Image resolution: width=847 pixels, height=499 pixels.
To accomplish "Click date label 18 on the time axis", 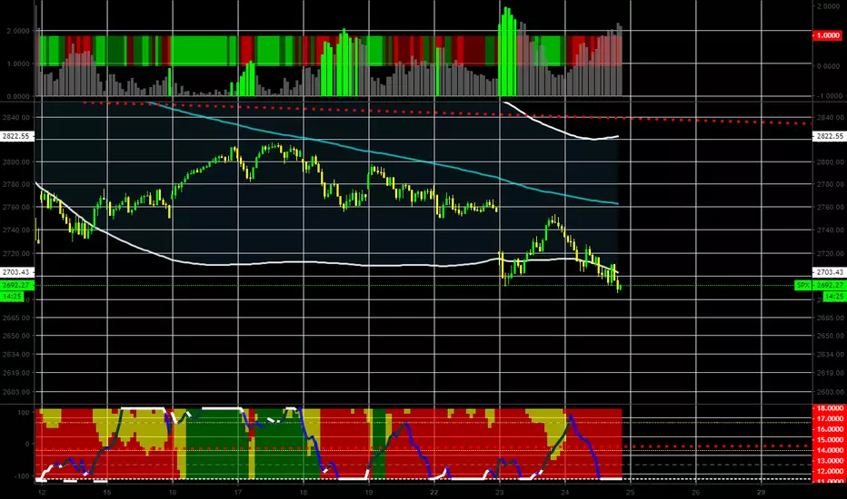I will click(303, 492).
